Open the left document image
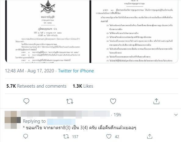The height and width of the screenshot is (142, 181). (x=47, y=31)
